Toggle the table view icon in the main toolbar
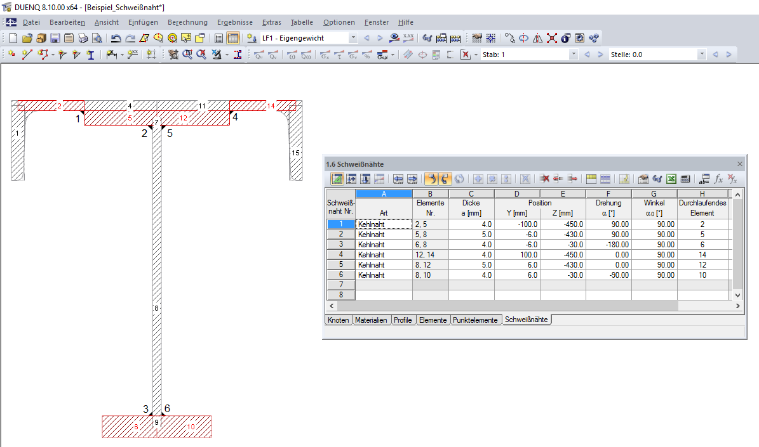This screenshot has height=447, width=759. tap(233, 38)
